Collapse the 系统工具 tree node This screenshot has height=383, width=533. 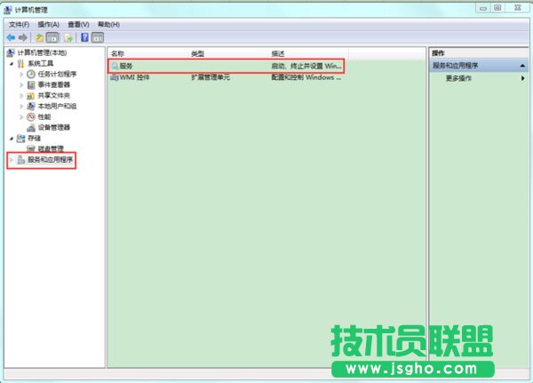[12, 64]
